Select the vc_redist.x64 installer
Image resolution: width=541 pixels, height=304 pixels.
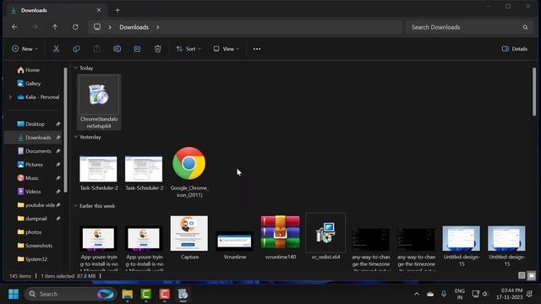[x=325, y=237]
